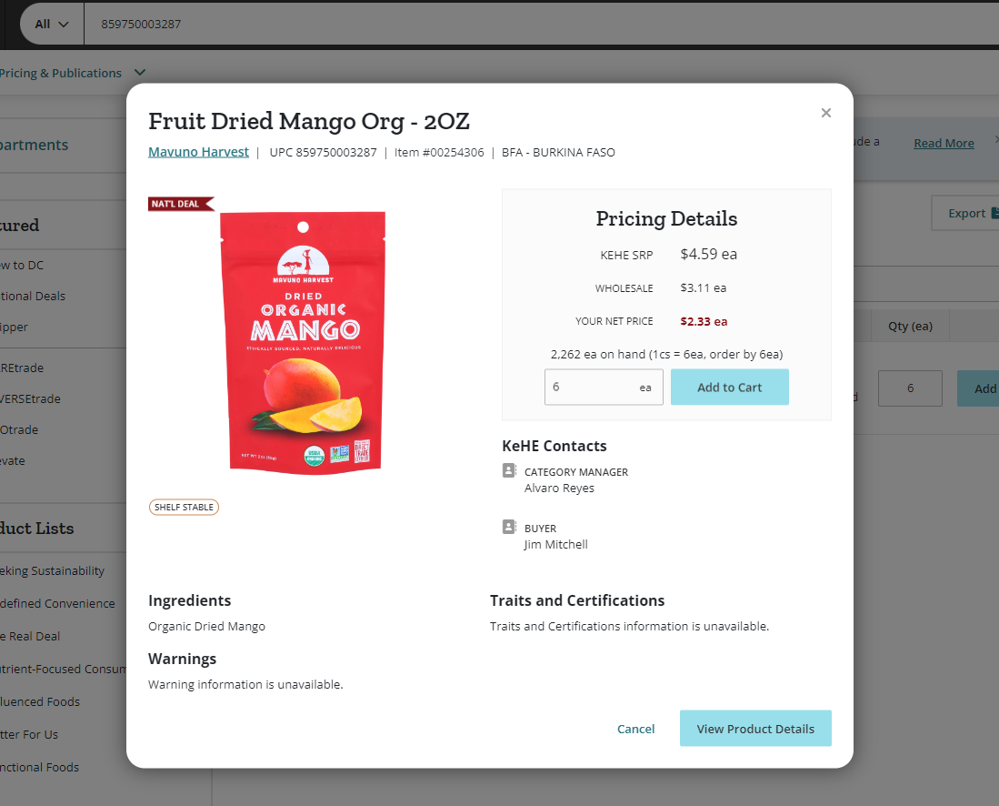This screenshot has height=806, width=999.
Task: Click the NAT'L DEAL badge
Action: pos(181,204)
